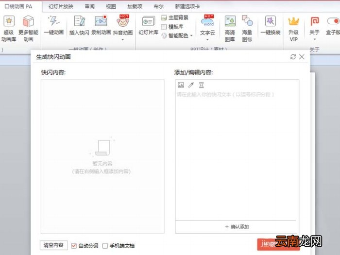Screen dimensions: 340x255
Task: Insert image icon in edit panel
Action: (x=181, y=85)
